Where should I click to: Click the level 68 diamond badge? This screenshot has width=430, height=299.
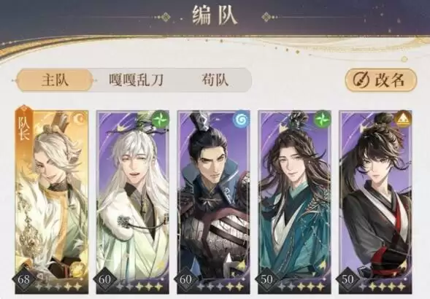(23, 279)
